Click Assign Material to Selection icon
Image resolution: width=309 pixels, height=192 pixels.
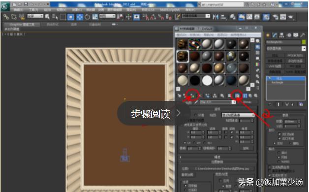[193, 96]
